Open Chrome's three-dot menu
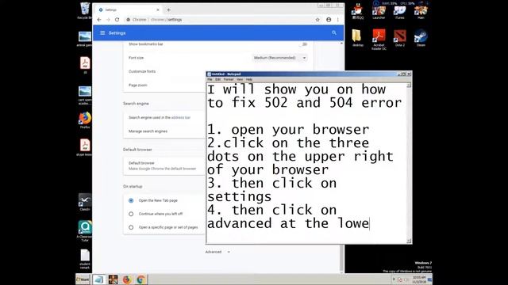Viewport: 508px width, 285px height. click(x=337, y=20)
